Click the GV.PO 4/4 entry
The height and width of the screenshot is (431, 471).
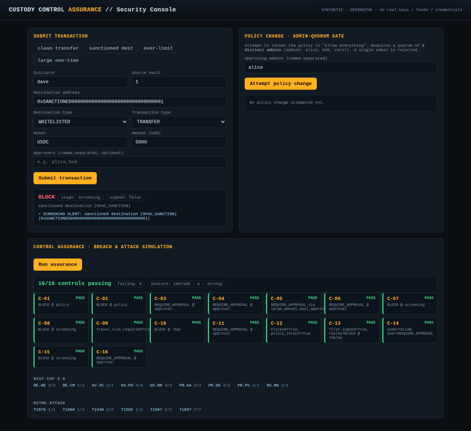click(x=132, y=385)
